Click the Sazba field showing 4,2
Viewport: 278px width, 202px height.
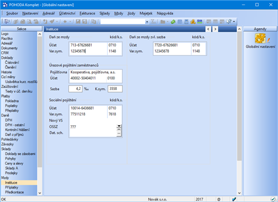(x=75, y=89)
